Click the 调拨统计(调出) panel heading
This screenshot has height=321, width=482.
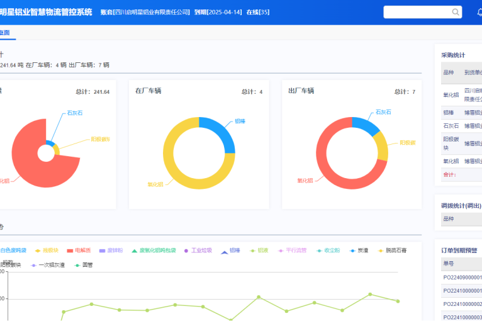pyautogui.click(x=461, y=206)
